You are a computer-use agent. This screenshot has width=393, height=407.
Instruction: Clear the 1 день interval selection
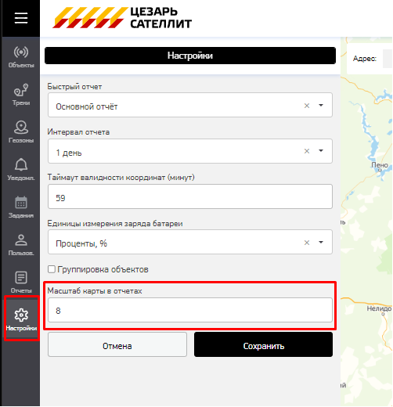(x=307, y=151)
